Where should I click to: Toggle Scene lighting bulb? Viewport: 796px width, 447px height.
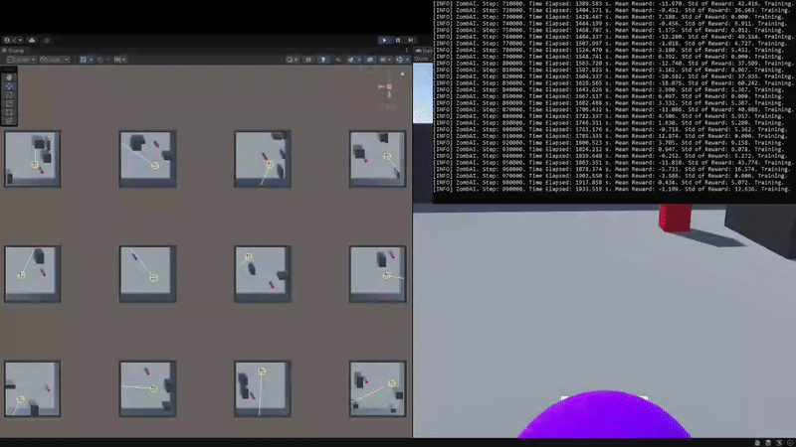(322, 60)
